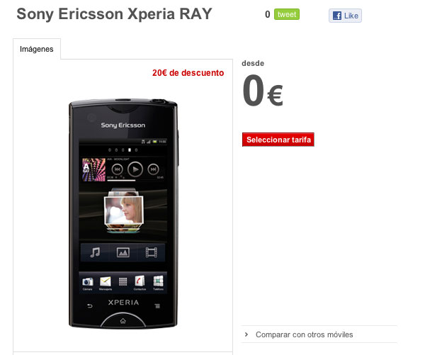Image resolution: width=425 pixels, height=355 pixels.
Task: Click the apps grid icon on phone
Action: tap(123, 282)
